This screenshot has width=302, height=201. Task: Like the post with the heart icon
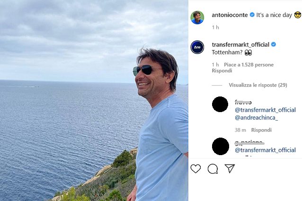195,169
